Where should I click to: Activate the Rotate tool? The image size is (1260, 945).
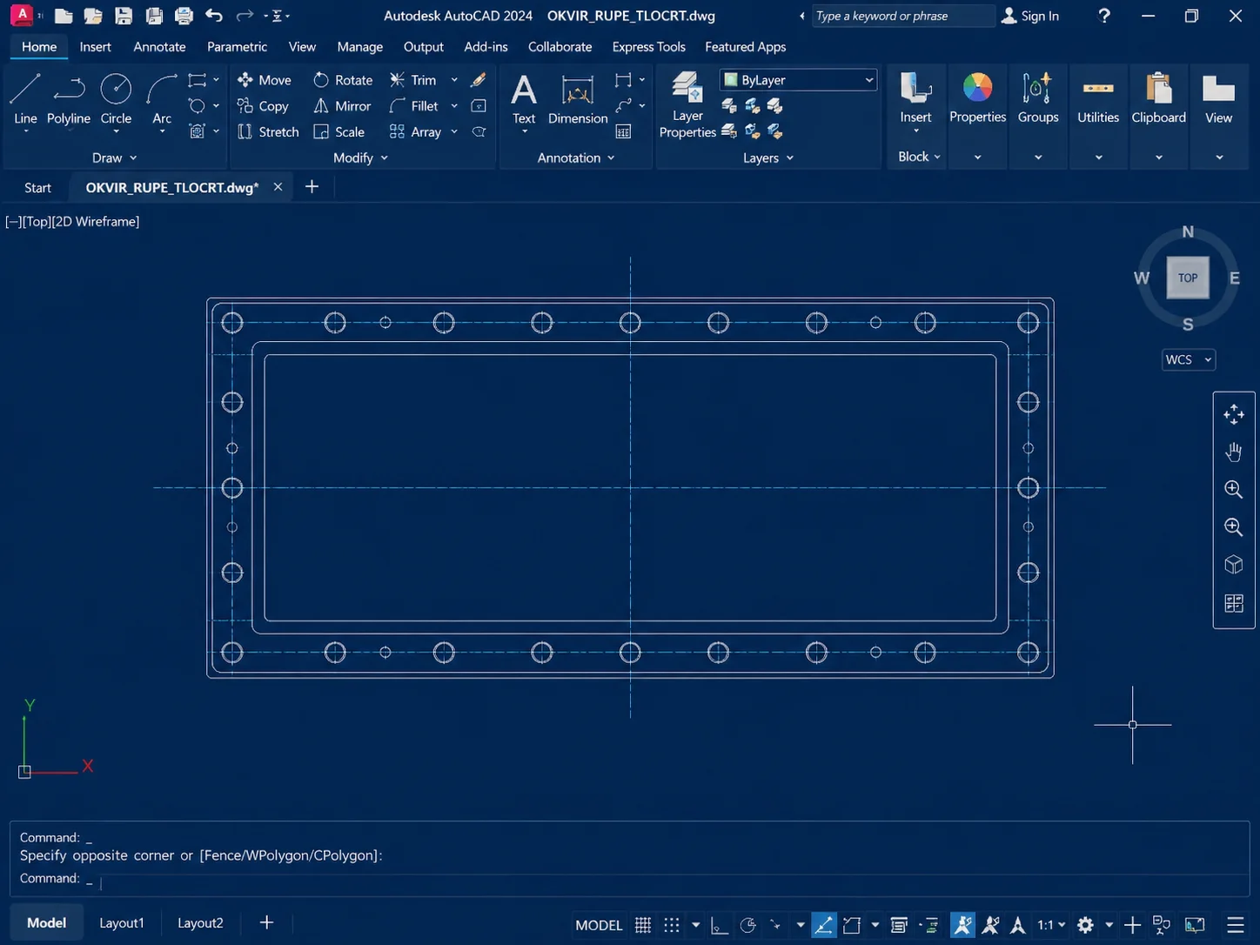(x=343, y=80)
